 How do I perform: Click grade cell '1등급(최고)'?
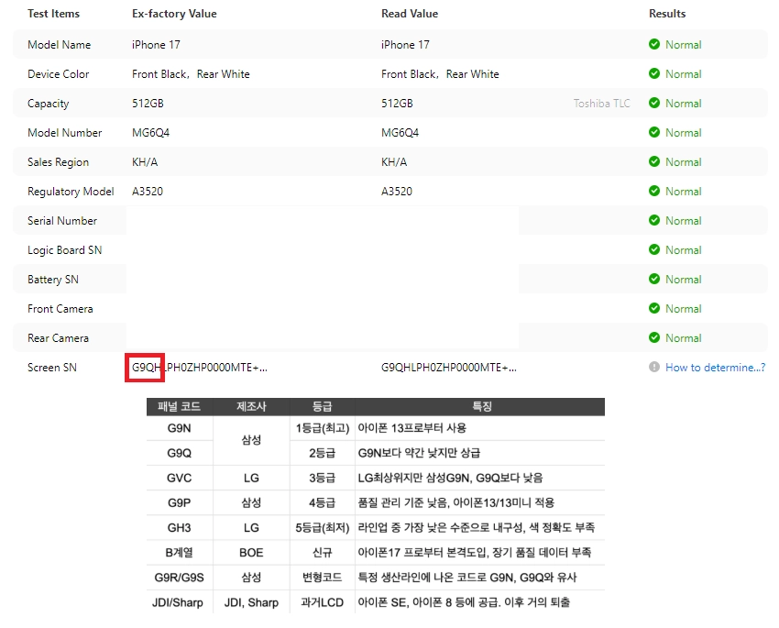323,428
